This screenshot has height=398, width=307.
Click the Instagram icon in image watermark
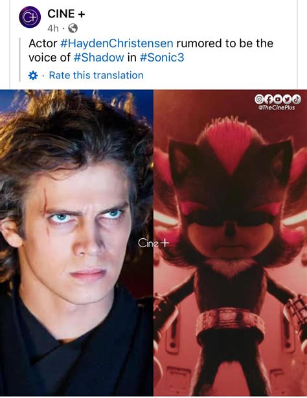(259, 100)
